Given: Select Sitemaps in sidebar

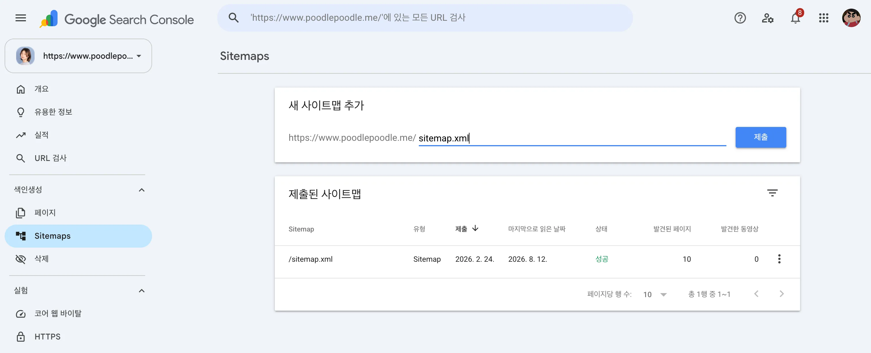Looking at the screenshot, I should pyautogui.click(x=78, y=236).
